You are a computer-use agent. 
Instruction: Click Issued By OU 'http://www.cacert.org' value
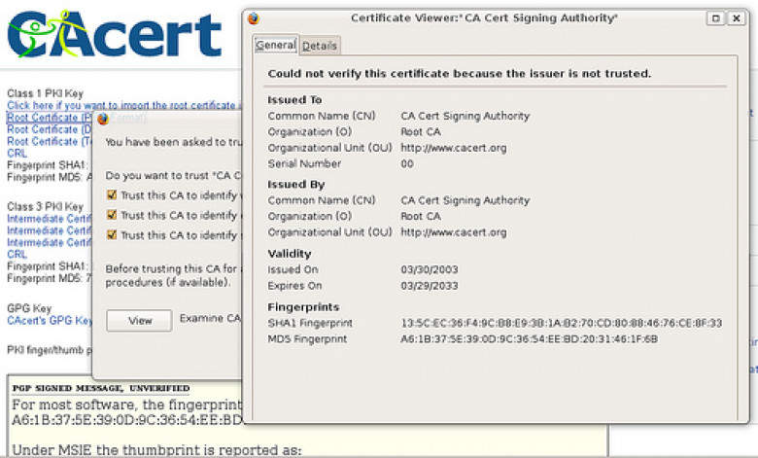(x=454, y=232)
